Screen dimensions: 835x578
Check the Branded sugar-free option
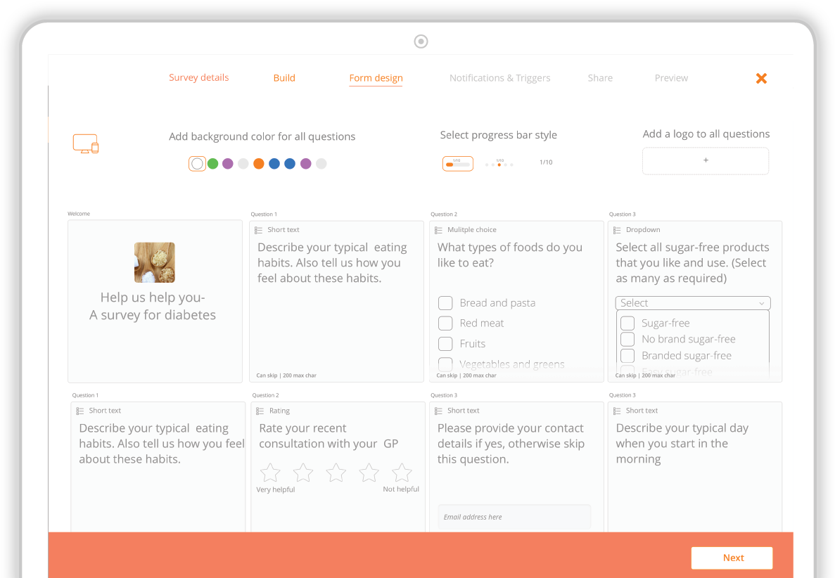pyautogui.click(x=628, y=356)
